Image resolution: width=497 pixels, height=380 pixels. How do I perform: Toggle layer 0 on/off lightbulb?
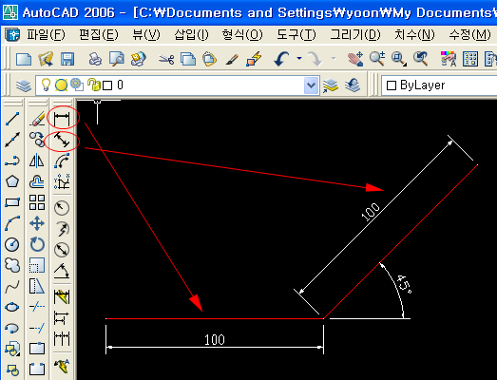(46, 85)
